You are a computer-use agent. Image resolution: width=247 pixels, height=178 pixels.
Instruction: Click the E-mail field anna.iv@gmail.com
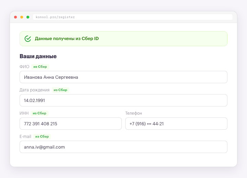click(123, 147)
